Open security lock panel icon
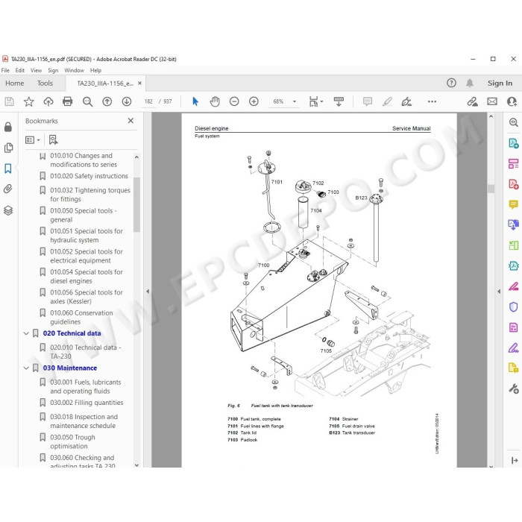The height and width of the screenshot is (522, 522). pos(8,127)
